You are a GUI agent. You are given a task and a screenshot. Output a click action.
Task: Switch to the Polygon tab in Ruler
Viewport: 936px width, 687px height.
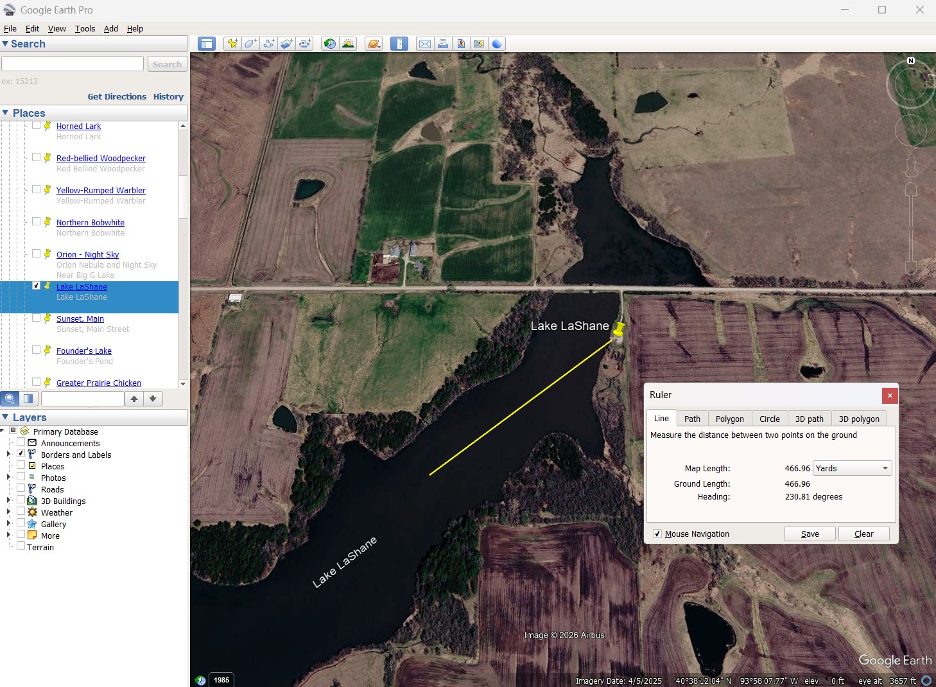[x=729, y=419]
